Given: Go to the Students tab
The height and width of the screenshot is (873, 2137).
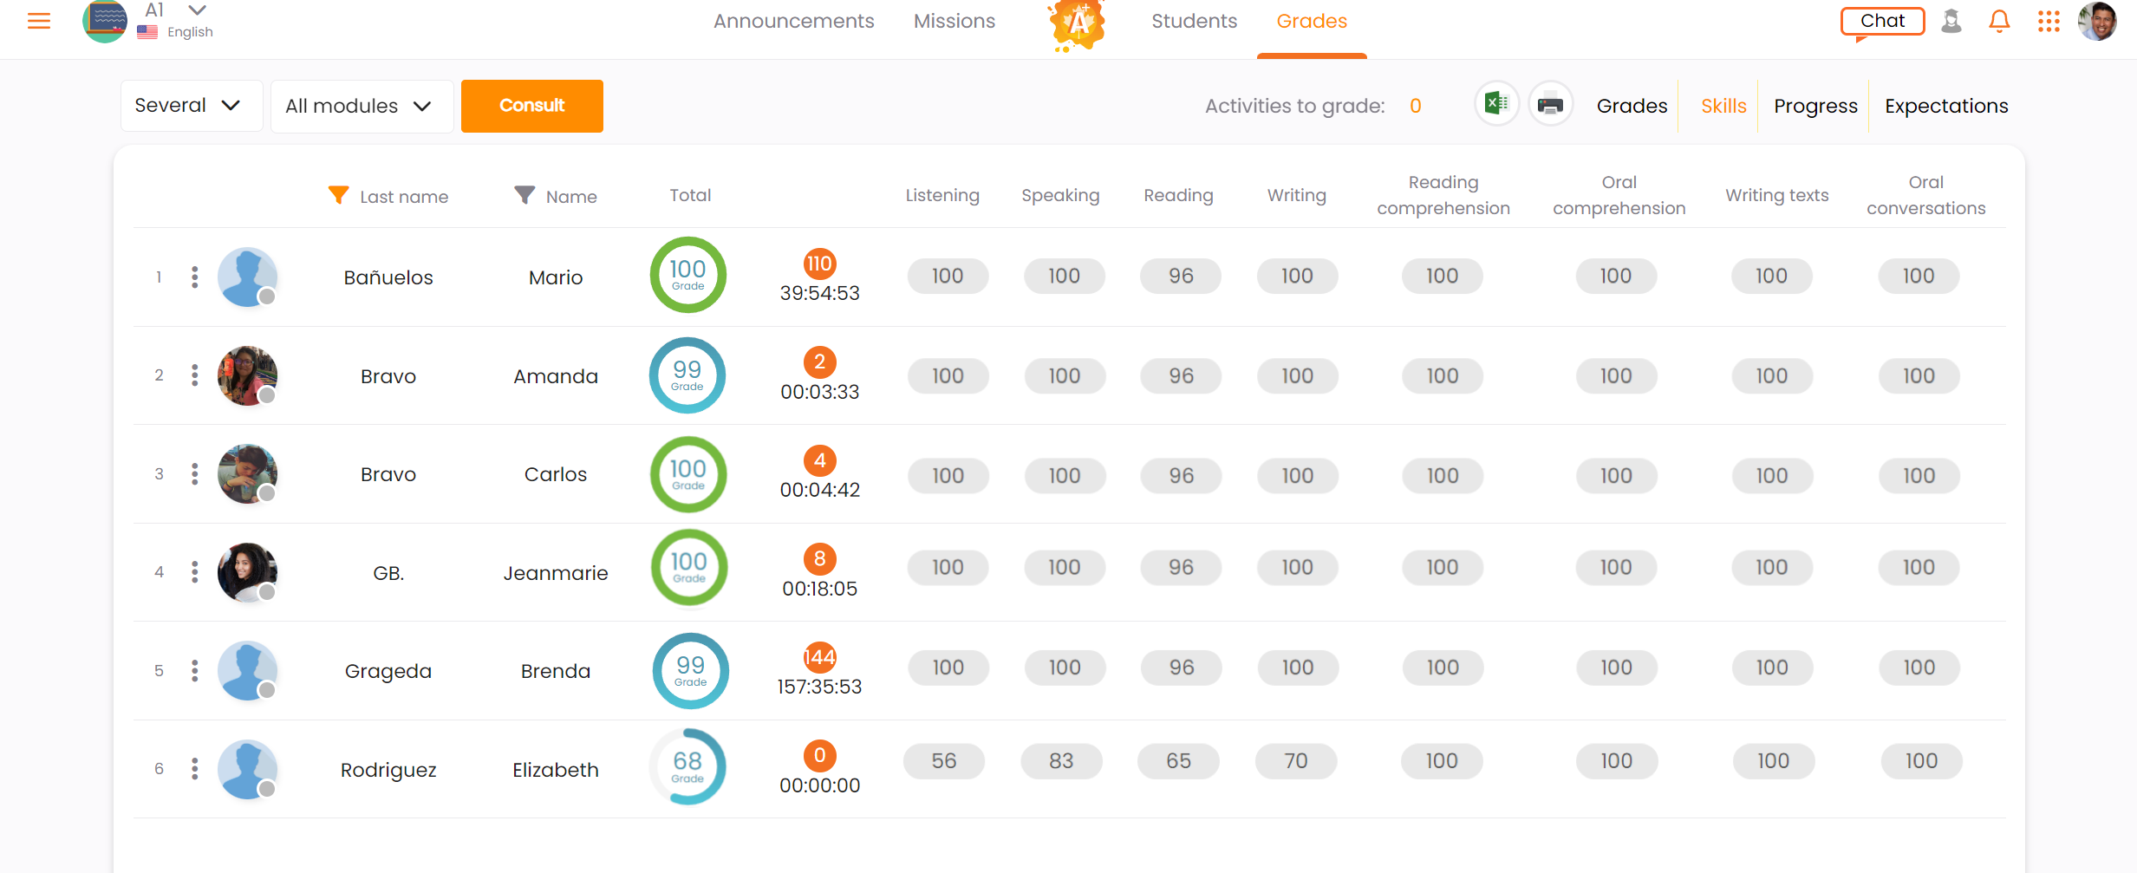Looking at the screenshot, I should 1194,21.
